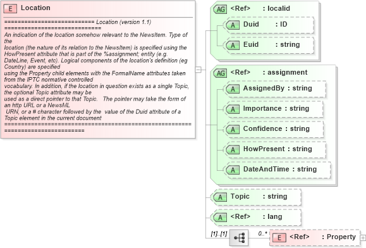Click the A icon of Importance attribute
Screen dimensions: 366x248
click(x=233, y=109)
